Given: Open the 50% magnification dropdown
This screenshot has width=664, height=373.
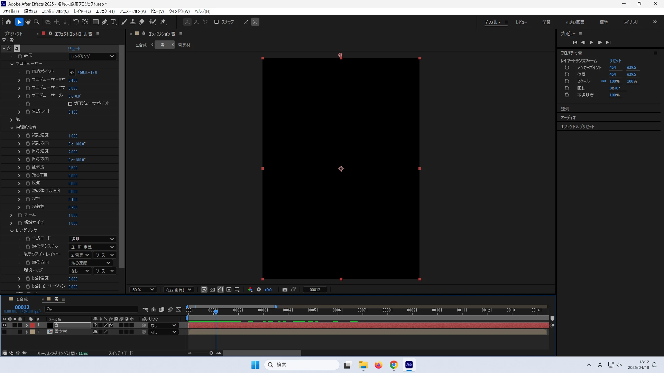Looking at the screenshot, I should point(143,290).
